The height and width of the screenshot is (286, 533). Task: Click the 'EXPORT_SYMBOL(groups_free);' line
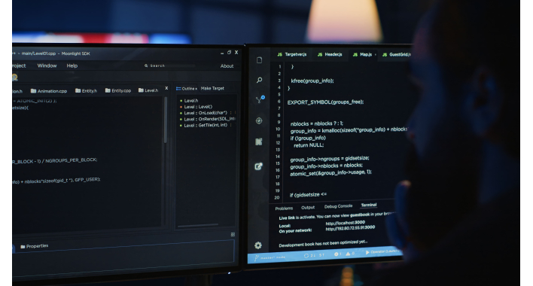(x=325, y=102)
